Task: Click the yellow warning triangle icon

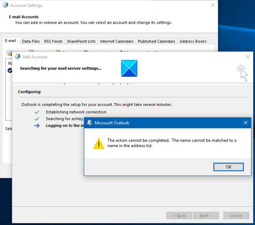Action: pos(99,144)
